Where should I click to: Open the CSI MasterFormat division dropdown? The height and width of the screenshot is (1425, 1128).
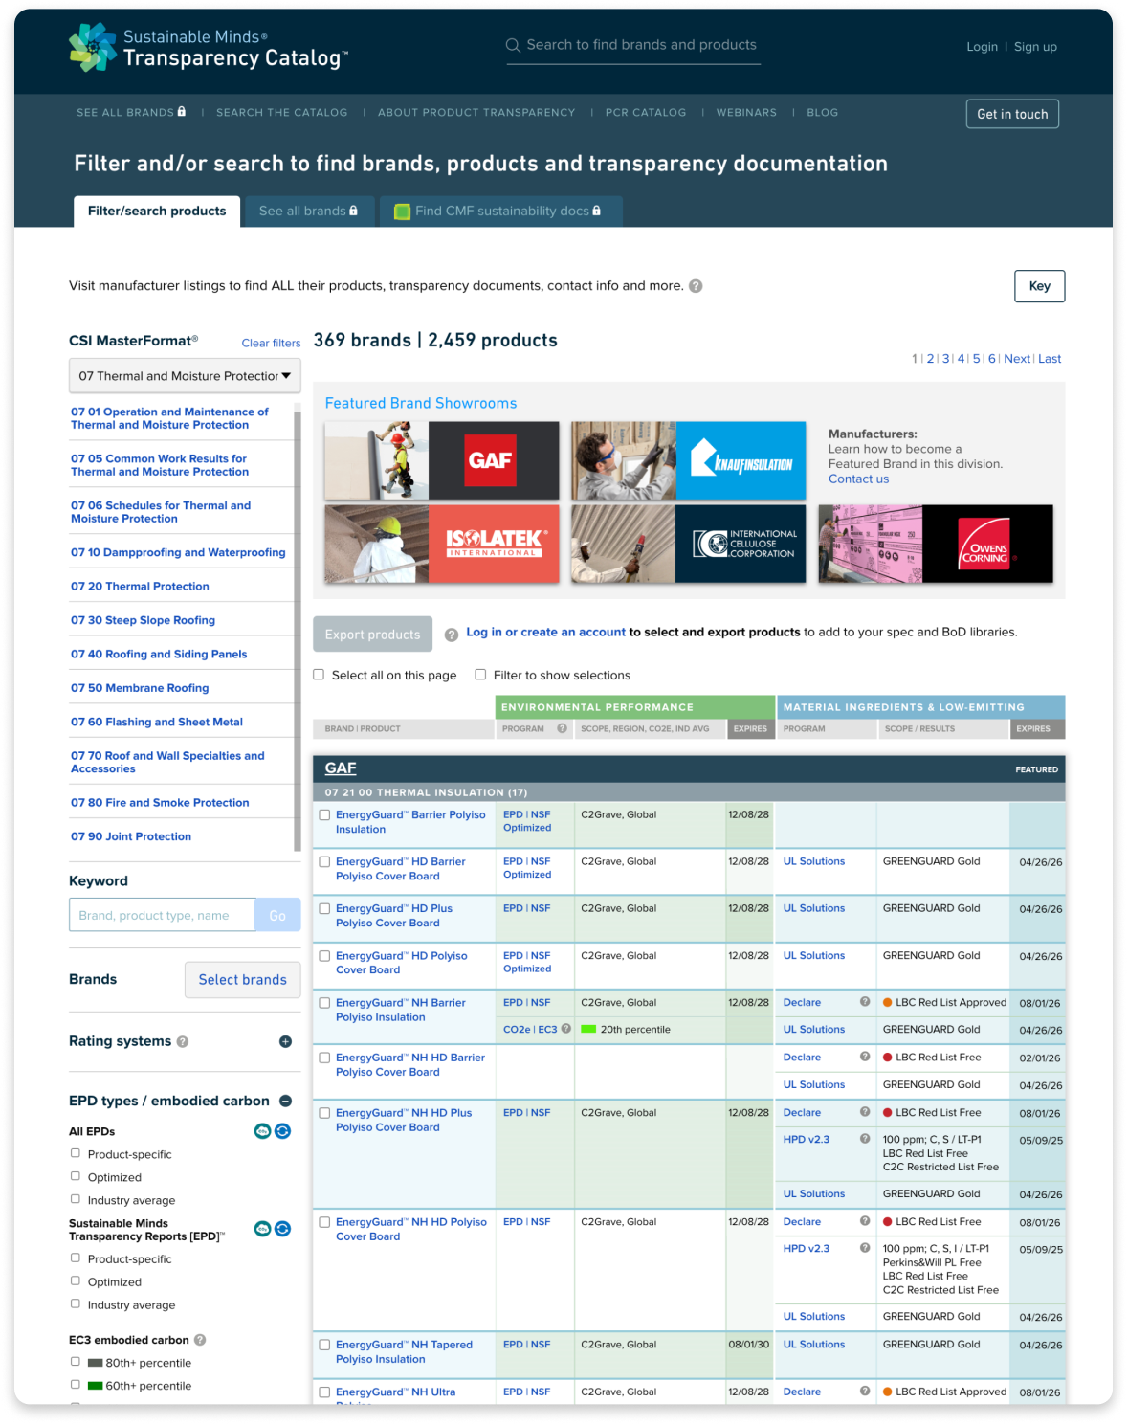185,376
